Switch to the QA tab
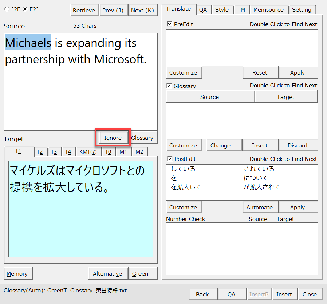The width and height of the screenshot is (327, 304). click(203, 10)
